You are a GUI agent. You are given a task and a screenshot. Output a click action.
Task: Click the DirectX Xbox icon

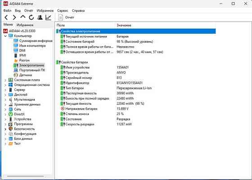(11, 114)
